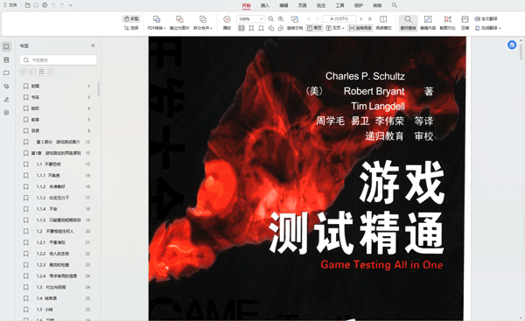Open signature pen icon in left sidebar
The image size is (525, 321).
click(6, 100)
